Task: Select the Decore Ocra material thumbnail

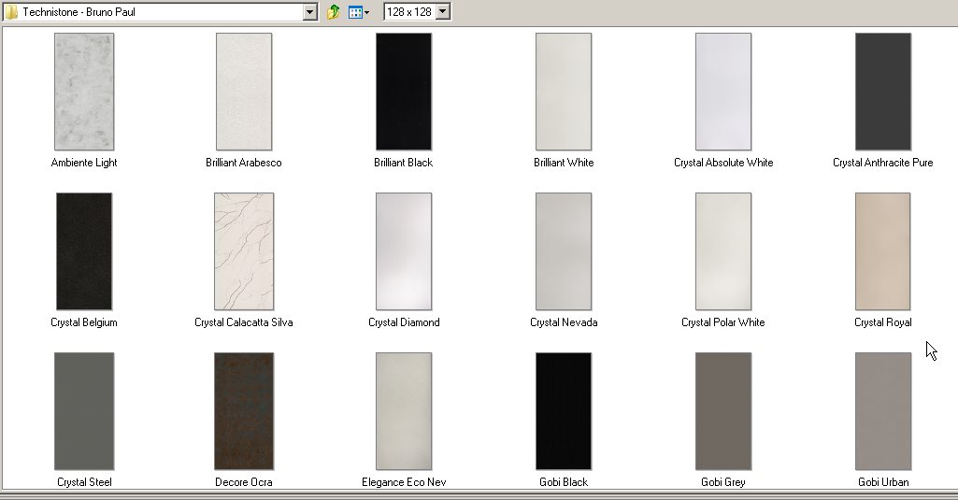Action: (x=244, y=411)
